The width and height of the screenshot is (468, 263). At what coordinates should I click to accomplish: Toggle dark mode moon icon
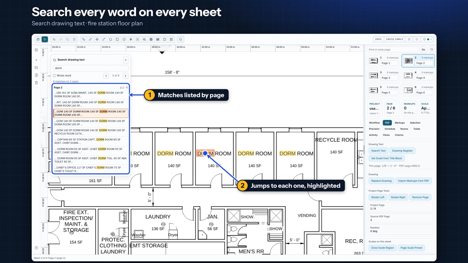tap(417, 39)
